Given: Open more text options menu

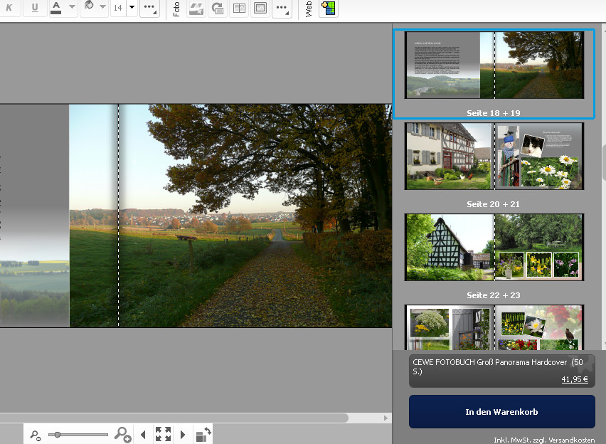Looking at the screenshot, I should click(149, 9).
